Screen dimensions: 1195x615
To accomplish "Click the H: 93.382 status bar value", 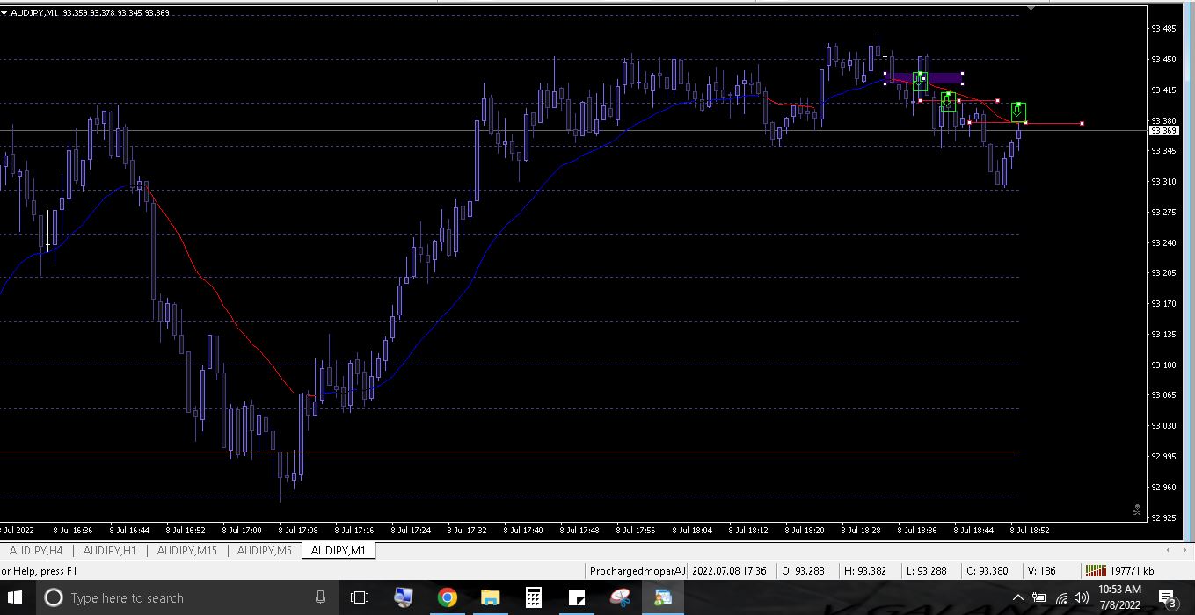I will [865, 570].
